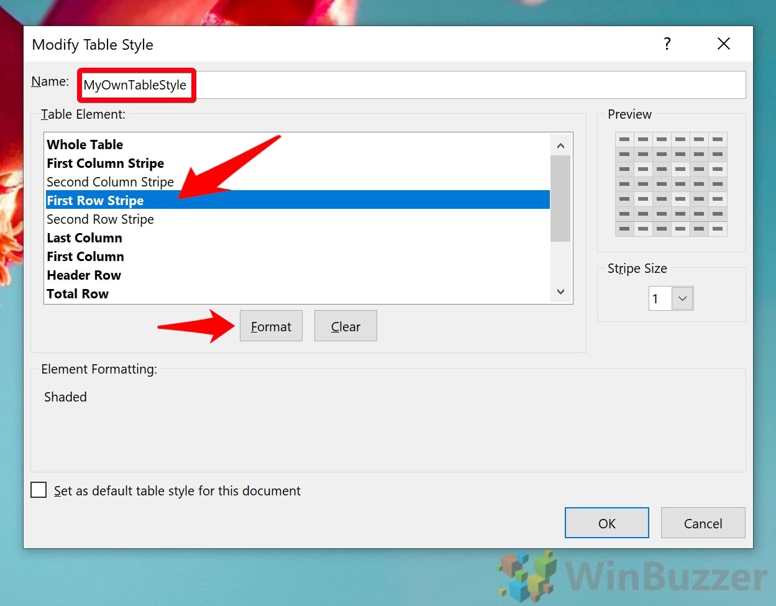Pick Second Row Stripe element
The width and height of the screenshot is (776, 606).
(x=100, y=219)
